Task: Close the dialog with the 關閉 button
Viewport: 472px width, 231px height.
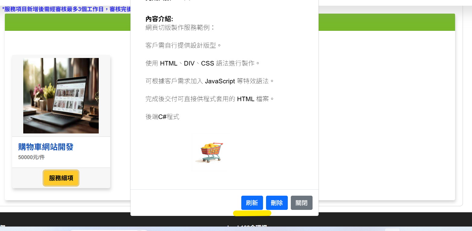Action: coord(301,203)
